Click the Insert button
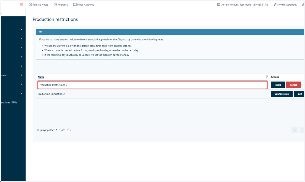The height and width of the screenshot is (182, 305). (278, 85)
